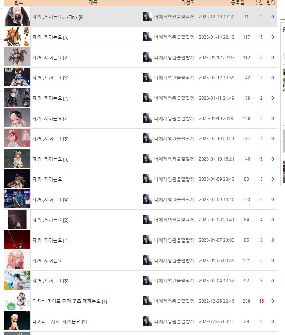Click the 추천 column header

[259, 3]
